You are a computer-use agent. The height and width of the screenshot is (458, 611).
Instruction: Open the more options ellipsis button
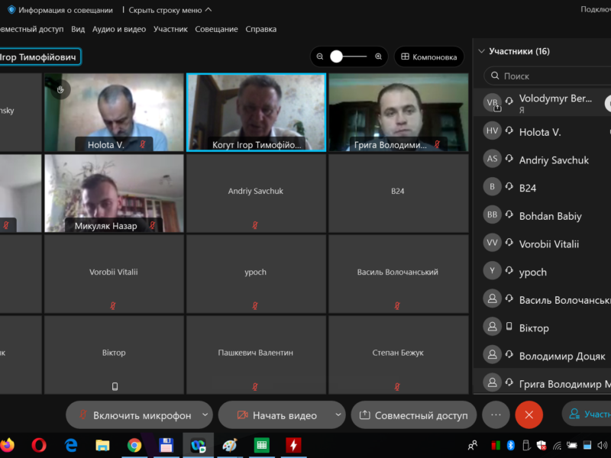tap(496, 415)
